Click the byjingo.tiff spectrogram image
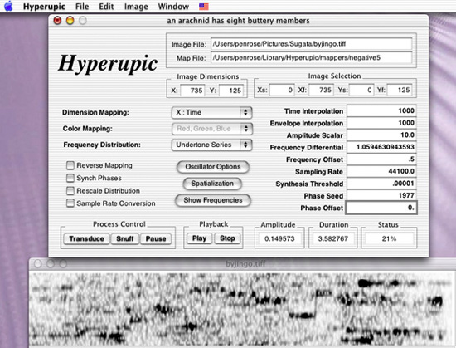456x348 pixels. 242,309
